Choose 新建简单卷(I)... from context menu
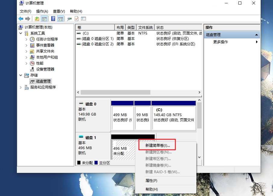273x196 pixels. [158, 146]
